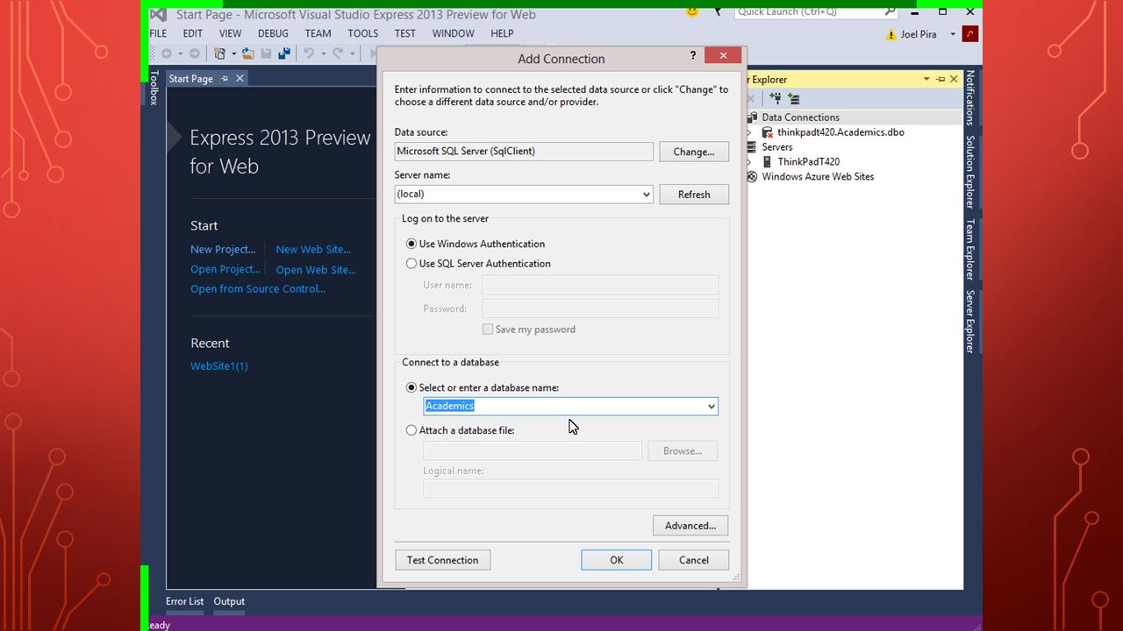This screenshot has width=1123, height=631.
Task: Close the Server Explorer panel
Action: click(954, 79)
